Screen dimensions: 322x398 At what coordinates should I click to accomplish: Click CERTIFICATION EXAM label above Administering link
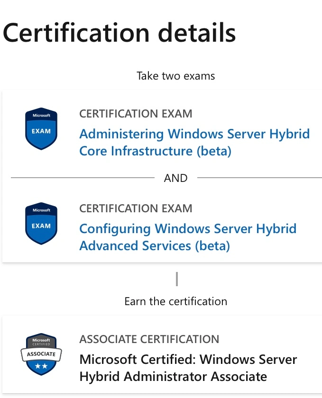tap(136, 114)
